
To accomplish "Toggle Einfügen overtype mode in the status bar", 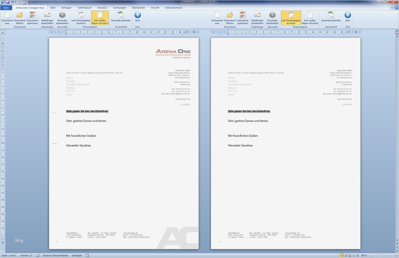I will coord(77,255).
